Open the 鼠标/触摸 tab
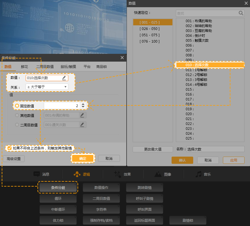Image resolution: width=250 pixels, height=226 pixels. pyautogui.click(x=68, y=67)
